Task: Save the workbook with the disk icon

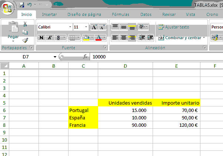Action: click(x=22, y=5)
